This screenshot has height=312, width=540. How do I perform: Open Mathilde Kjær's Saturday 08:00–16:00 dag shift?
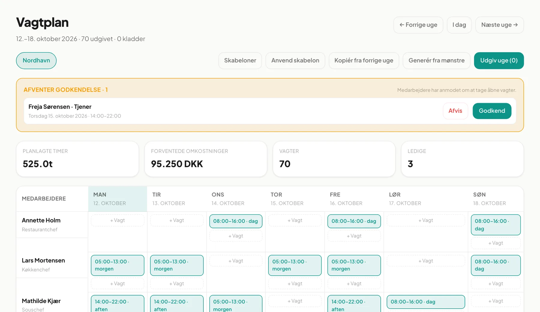426,302
